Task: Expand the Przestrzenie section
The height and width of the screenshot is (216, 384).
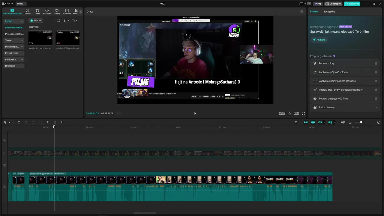Action: [x=22, y=53]
